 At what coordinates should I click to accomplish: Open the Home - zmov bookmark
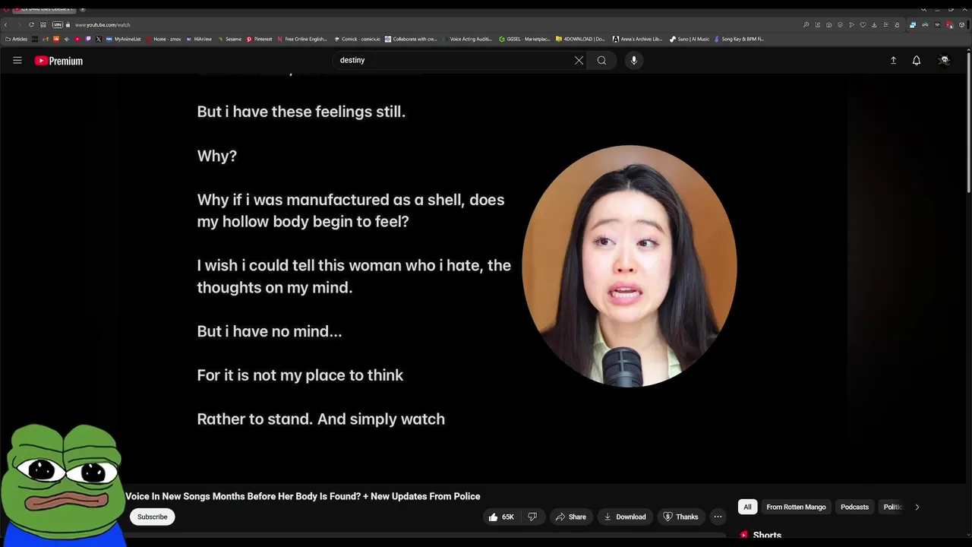(x=163, y=39)
